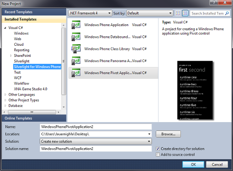Click the tree scroll up arrow
The image size is (233, 171).
[64, 25]
